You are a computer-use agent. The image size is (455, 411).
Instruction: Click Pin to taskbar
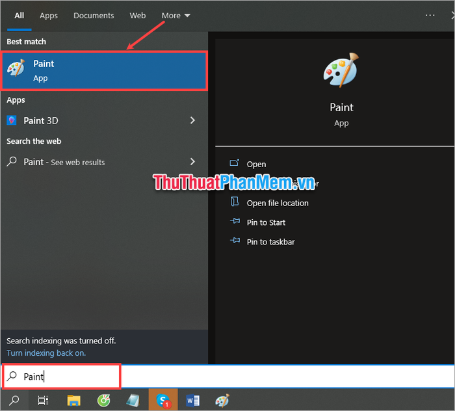[x=270, y=242]
